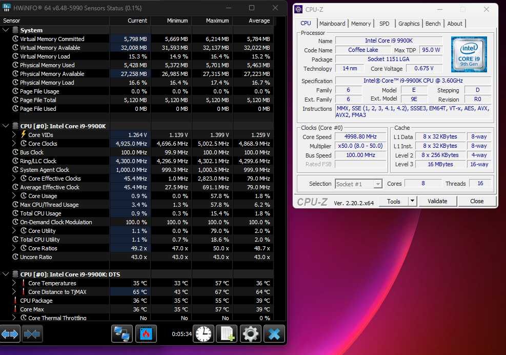
Task: Expand the Core Clocks row
Action: click(x=14, y=143)
